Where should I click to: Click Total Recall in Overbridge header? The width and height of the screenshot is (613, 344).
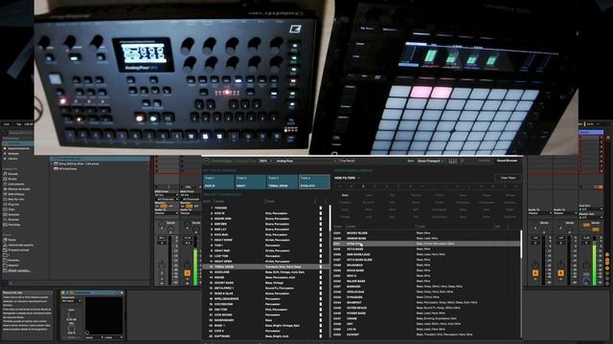347,161
